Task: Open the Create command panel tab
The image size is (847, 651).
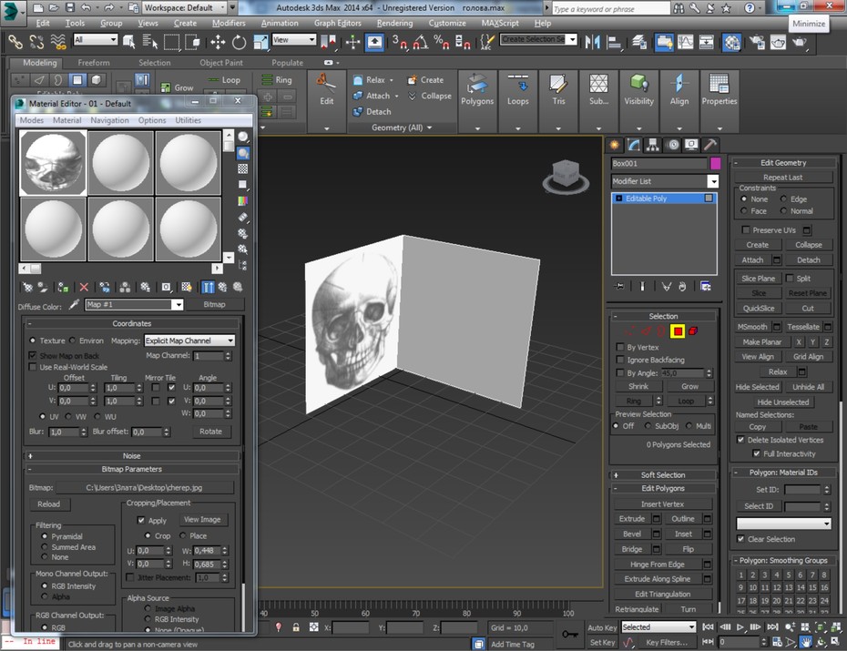Action: [614, 145]
